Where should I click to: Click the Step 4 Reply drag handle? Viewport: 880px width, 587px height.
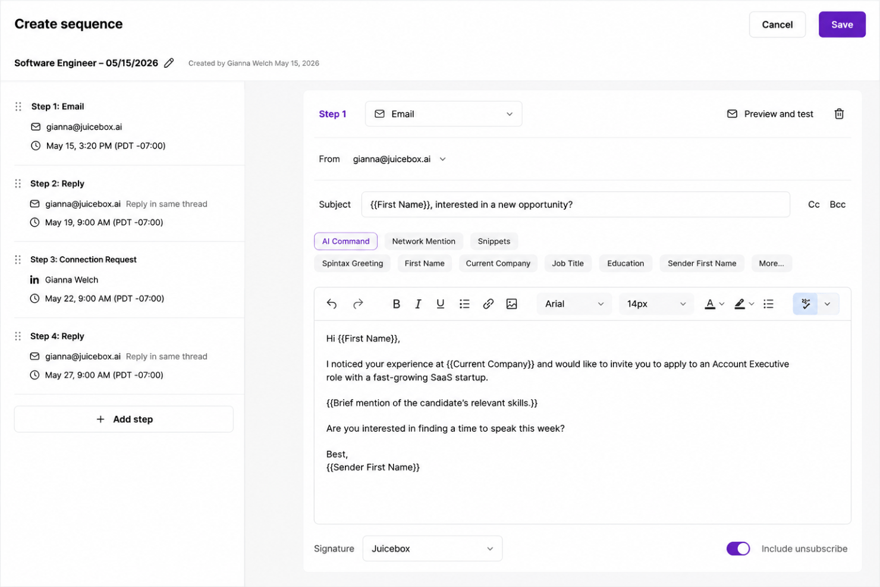(18, 336)
